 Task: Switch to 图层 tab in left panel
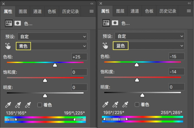coord(23,11)
